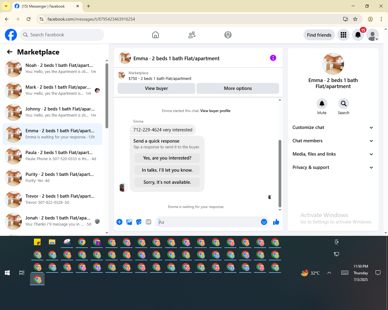388x310 pixels.
Task: Mute the Emma conversation
Action: [x=322, y=104]
